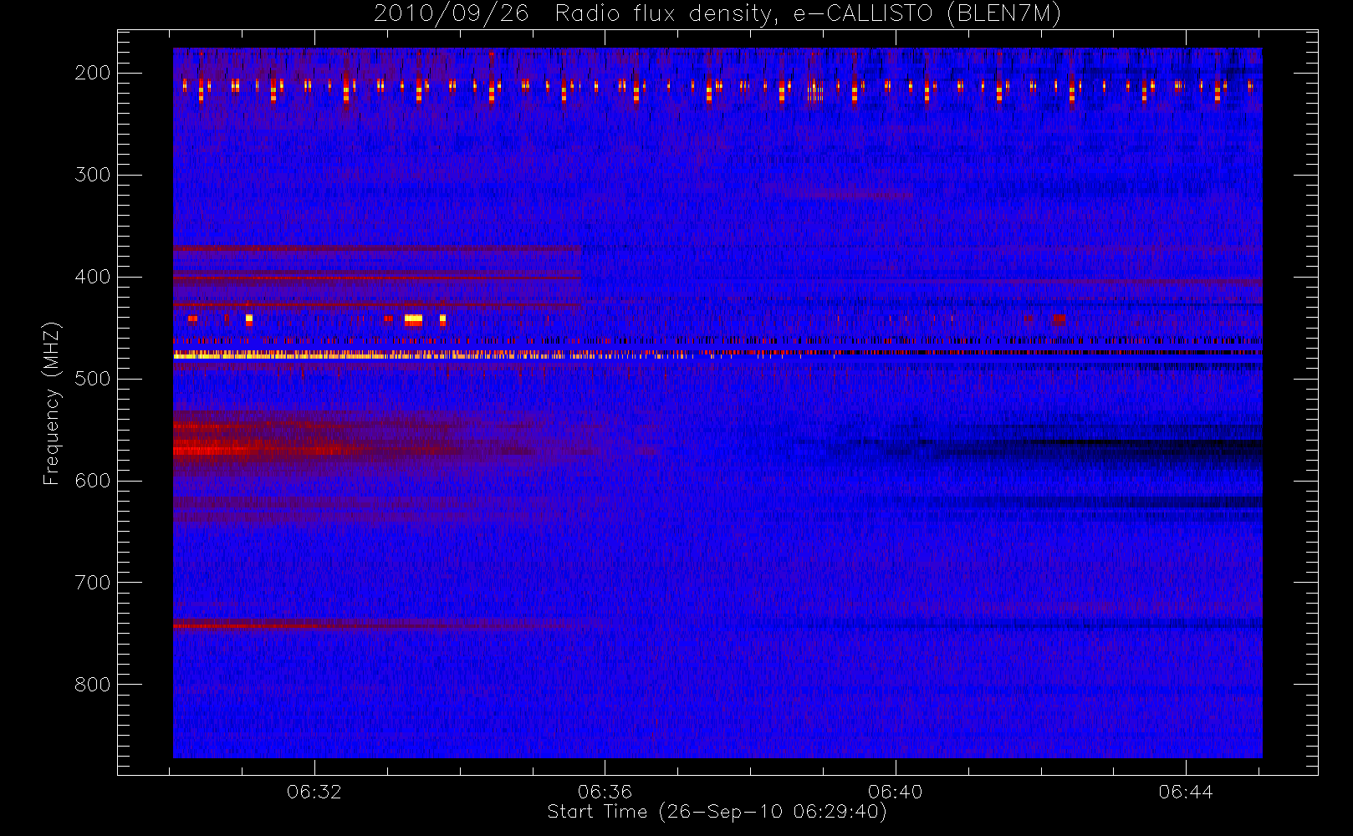Click the 06:32 time tick label
Image resolution: width=1353 pixels, height=836 pixels.
pos(314,792)
